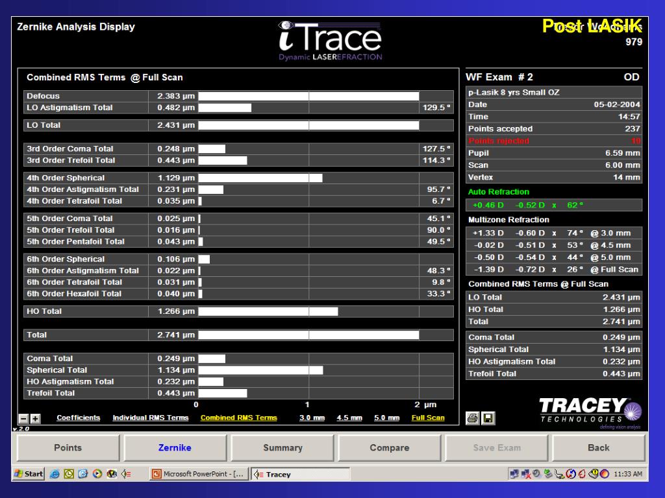Viewport: 665px width, 498px height.
Task: Open the Windows Start menu
Action: click(x=29, y=474)
